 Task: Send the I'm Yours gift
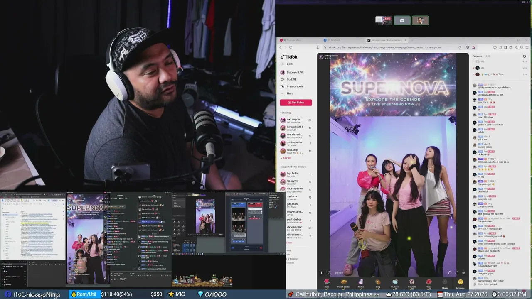click(x=395, y=284)
